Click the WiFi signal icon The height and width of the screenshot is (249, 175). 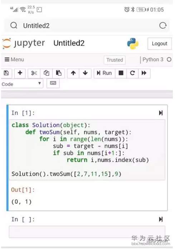coord(23,10)
